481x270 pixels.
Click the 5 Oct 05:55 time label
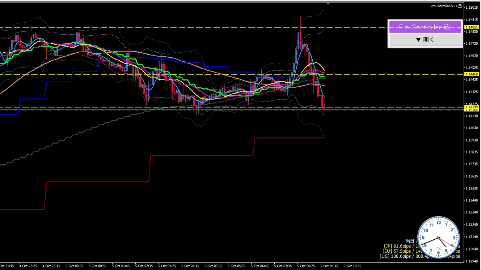[236, 266]
